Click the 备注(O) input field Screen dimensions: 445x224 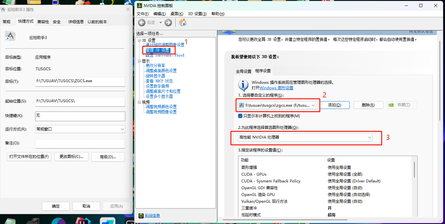pyautogui.click(x=80, y=143)
